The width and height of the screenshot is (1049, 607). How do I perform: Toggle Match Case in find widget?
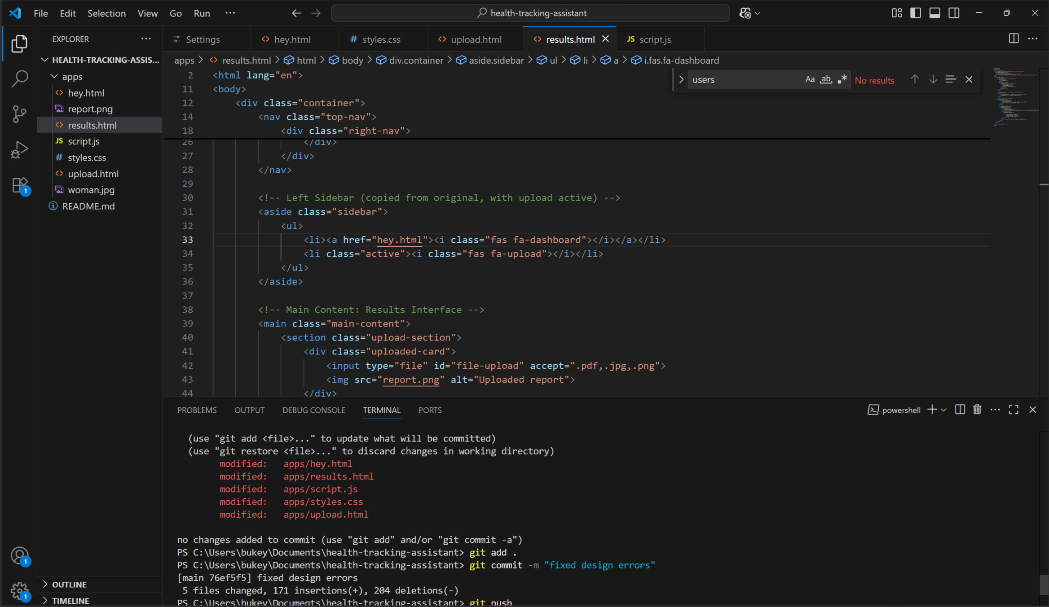pos(810,79)
